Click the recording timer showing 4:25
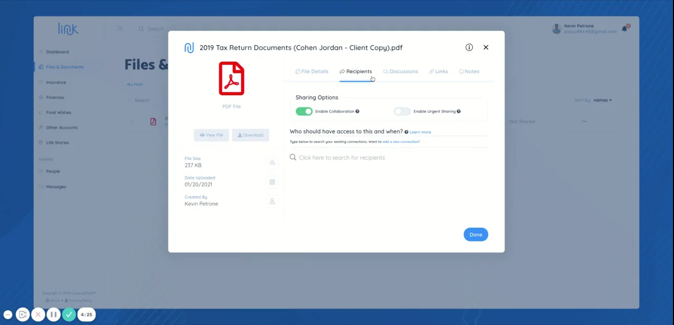This screenshot has height=325, width=674. tap(86, 314)
